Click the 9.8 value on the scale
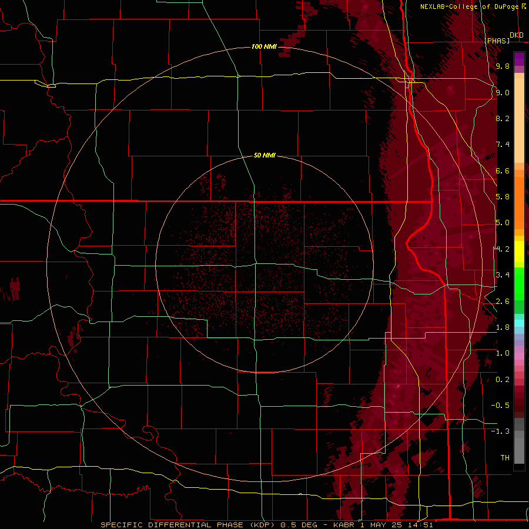Viewport: 529px width, 529px height. pos(503,66)
